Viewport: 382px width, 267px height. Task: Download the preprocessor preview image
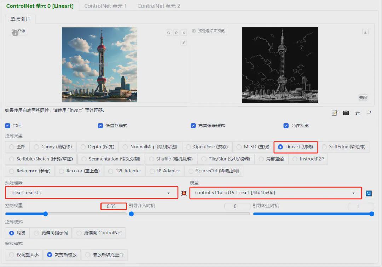pos(365,32)
